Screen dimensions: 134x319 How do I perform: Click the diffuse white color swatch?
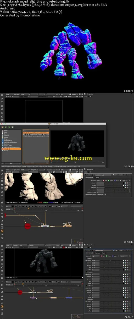[124, 185]
